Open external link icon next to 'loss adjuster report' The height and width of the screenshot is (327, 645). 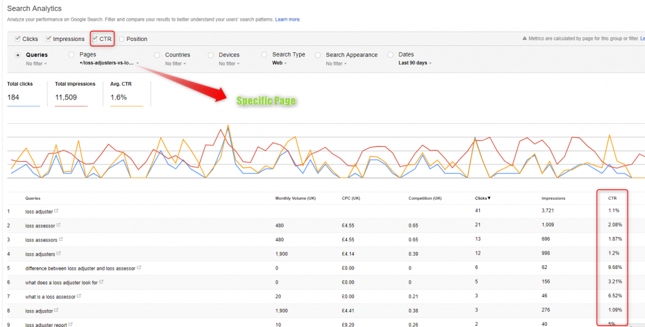[71, 324]
